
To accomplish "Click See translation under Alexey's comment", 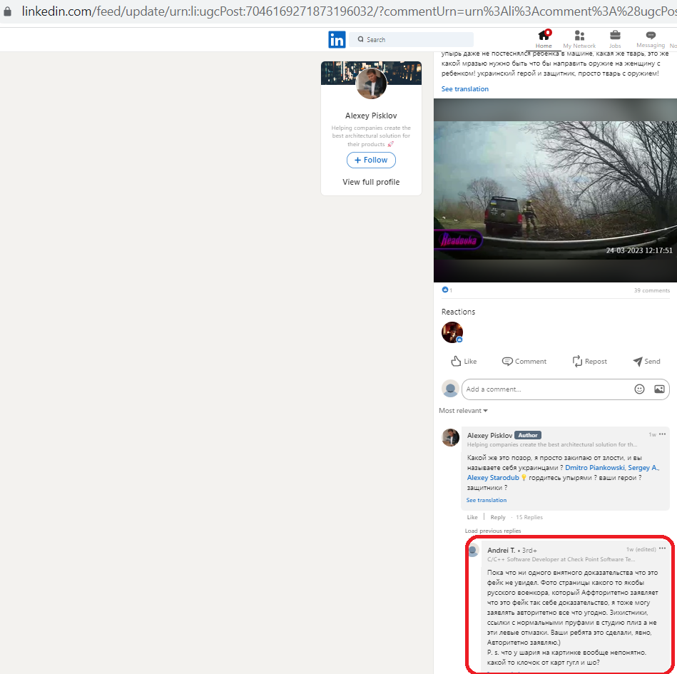I will click(486, 500).
